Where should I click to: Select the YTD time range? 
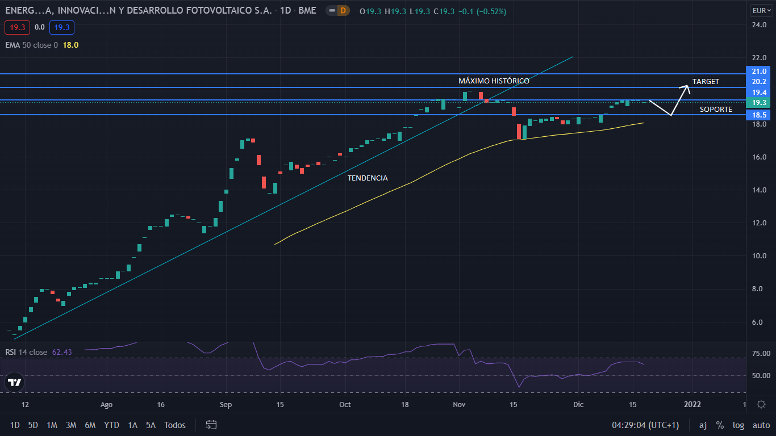[111, 425]
